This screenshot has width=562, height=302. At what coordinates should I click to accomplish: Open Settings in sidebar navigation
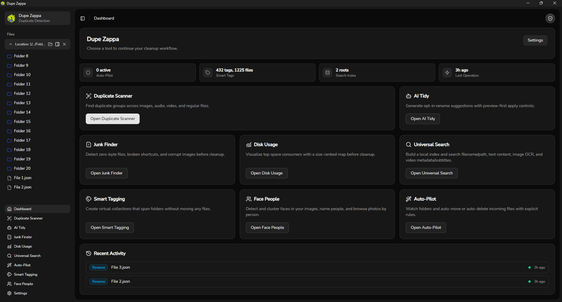[37, 293]
